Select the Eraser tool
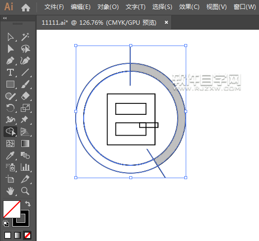This screenshot has height=241, width=259. [x=25, y=96]
